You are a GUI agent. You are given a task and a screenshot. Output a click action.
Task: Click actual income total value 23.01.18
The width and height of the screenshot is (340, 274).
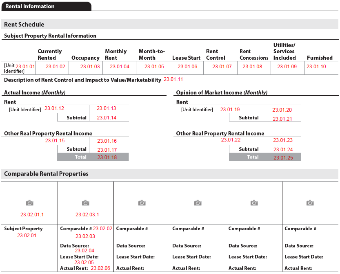107,157
